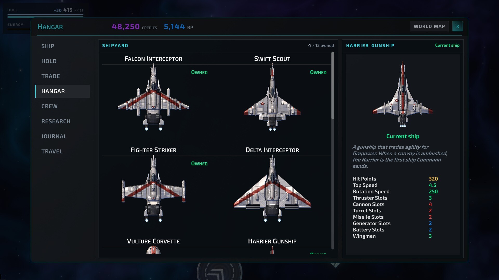Select the Swift Scout ship image
499x280 pixels.
(272, 97)
